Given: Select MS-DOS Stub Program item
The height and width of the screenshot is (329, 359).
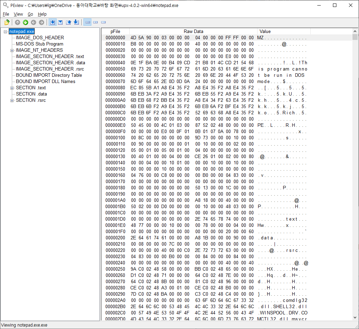Looking at the screenshot, I should (40, 44).
